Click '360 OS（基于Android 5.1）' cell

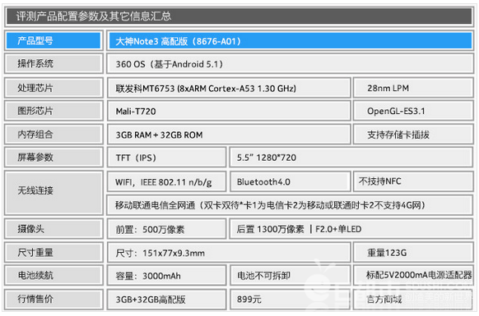290,64
